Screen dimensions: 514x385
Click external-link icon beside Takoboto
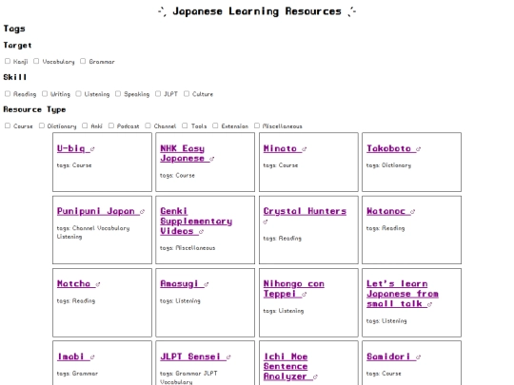coord(418,149)
